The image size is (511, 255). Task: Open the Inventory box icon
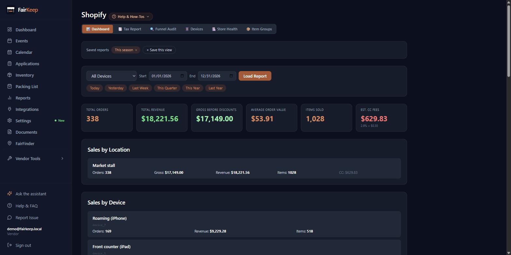click(10, 75)
